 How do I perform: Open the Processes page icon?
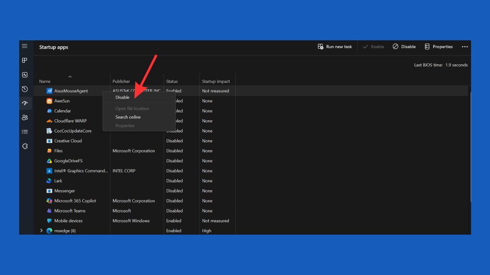tap(25, 60)
